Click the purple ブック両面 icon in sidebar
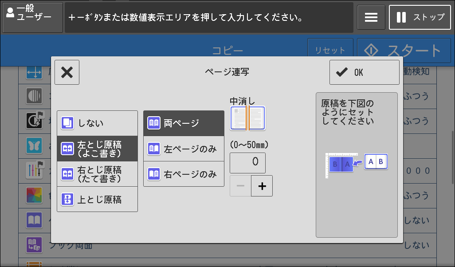The height and width of the screenshot is (267, 455). tap(34, 244)
